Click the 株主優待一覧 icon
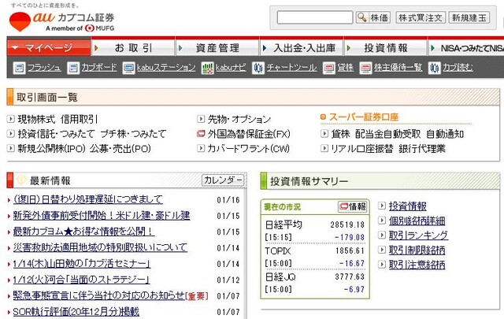This screenshot has height=319, width=504. tap(365, 68)
